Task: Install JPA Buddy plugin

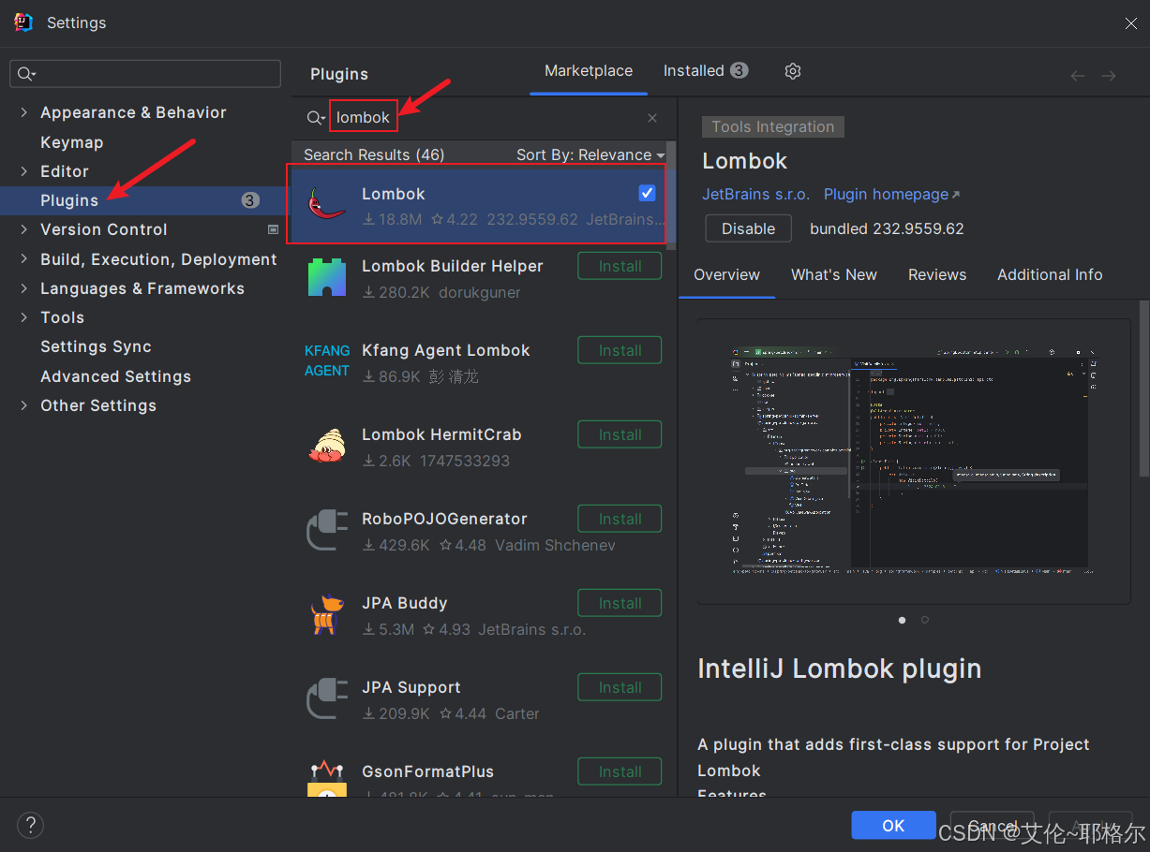Action: (x=620, y=603)
